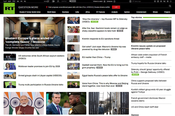Open French government dismisses Macron cocaine claims
175x116 pixels.
tap(148, 99)
